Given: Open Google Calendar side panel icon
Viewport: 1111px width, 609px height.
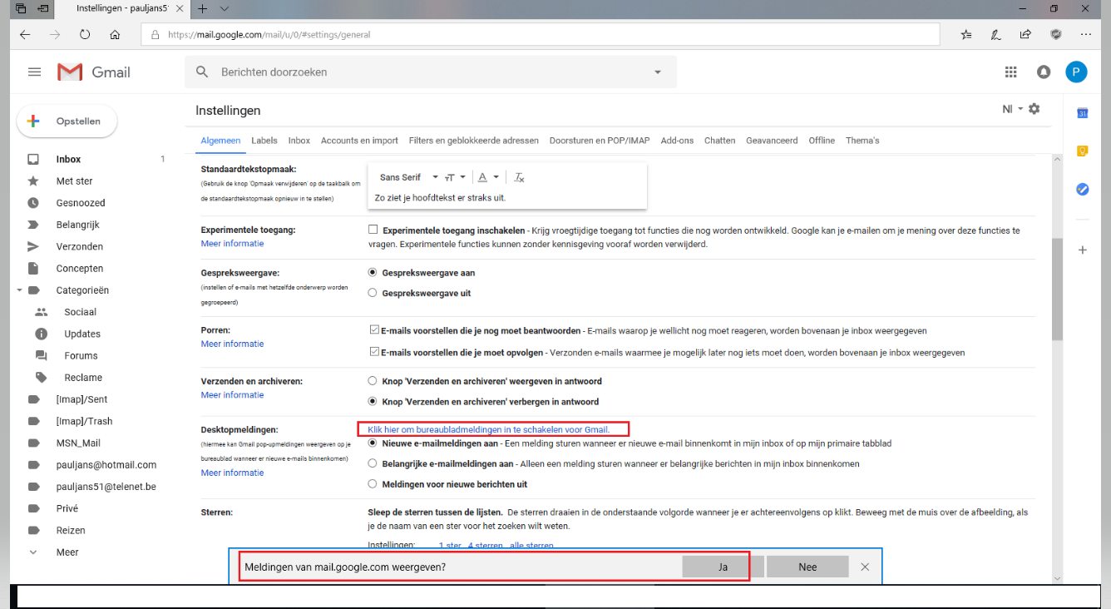Looking at the screenshot, I should click(x=1082, y=113).
